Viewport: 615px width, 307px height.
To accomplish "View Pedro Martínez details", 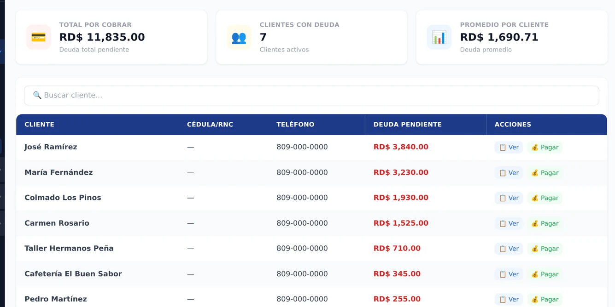I will pyautogui.click(x=509, y=299).
